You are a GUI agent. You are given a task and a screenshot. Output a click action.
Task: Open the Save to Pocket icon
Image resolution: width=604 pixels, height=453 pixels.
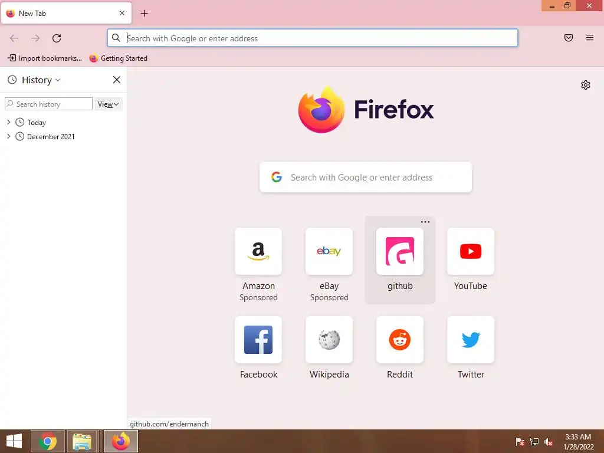(568, 38)
